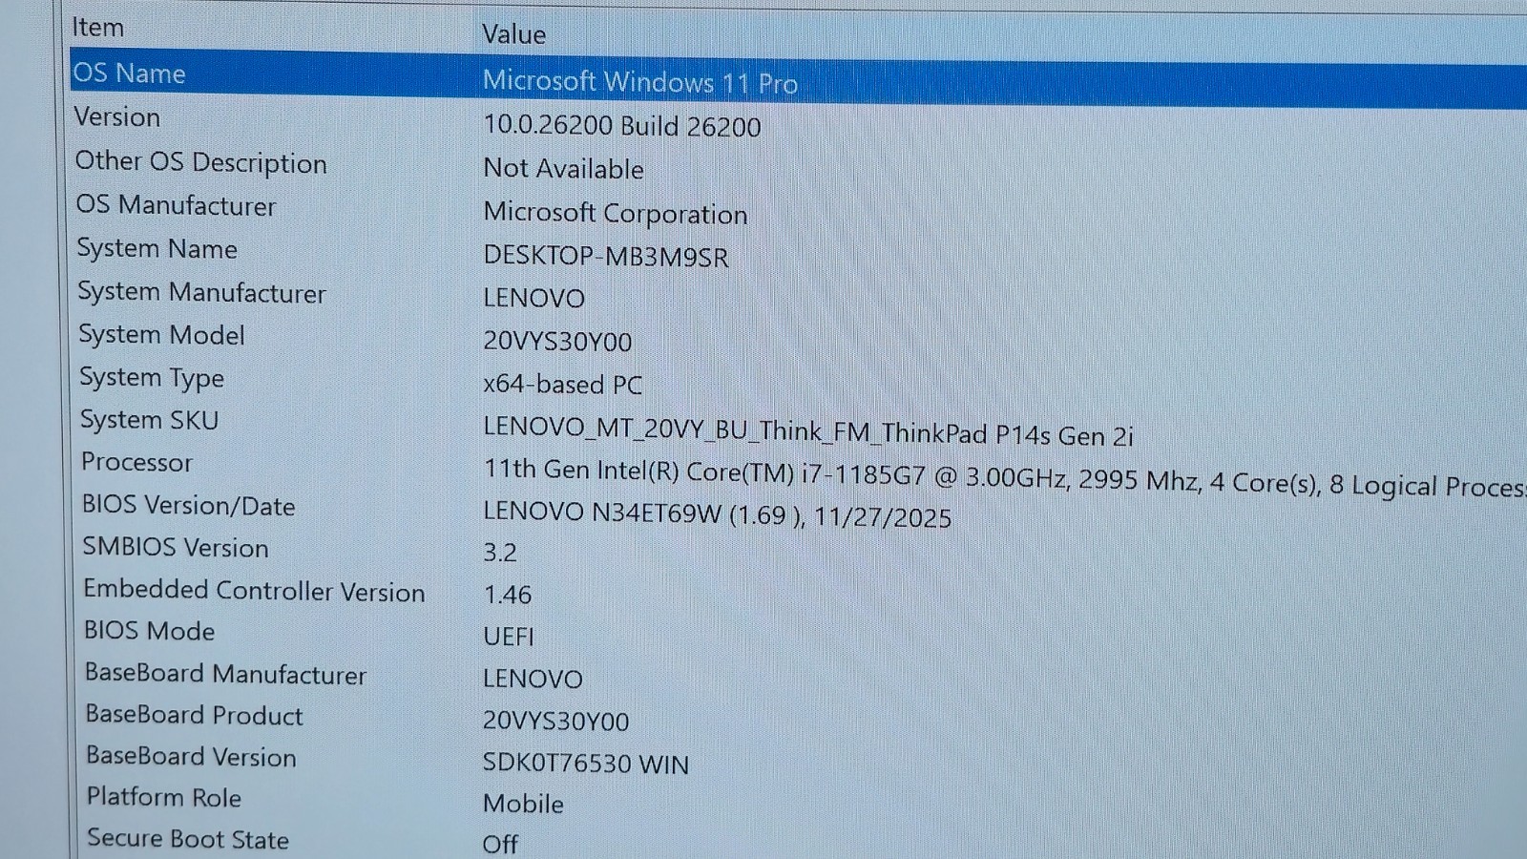Screen dimensions: 1527x859
Task: Select the System Manufacturer row
Action: pos(202,292)
